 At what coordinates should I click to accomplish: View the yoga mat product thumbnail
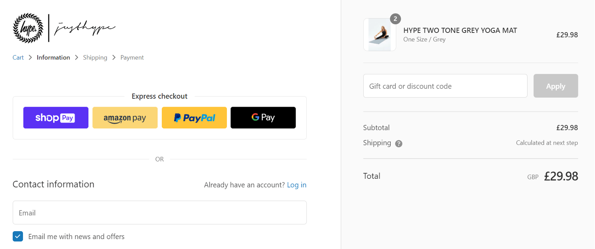(x=379, y=35)
